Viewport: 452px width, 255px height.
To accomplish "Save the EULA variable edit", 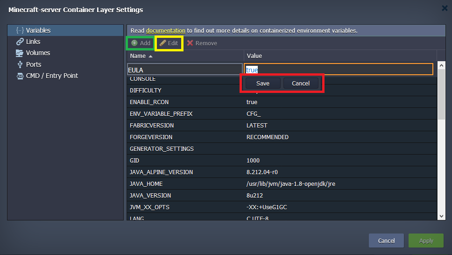I will tap(262, 83).
